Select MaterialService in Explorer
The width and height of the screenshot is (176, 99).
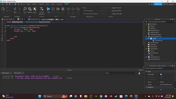pos(155,30)
